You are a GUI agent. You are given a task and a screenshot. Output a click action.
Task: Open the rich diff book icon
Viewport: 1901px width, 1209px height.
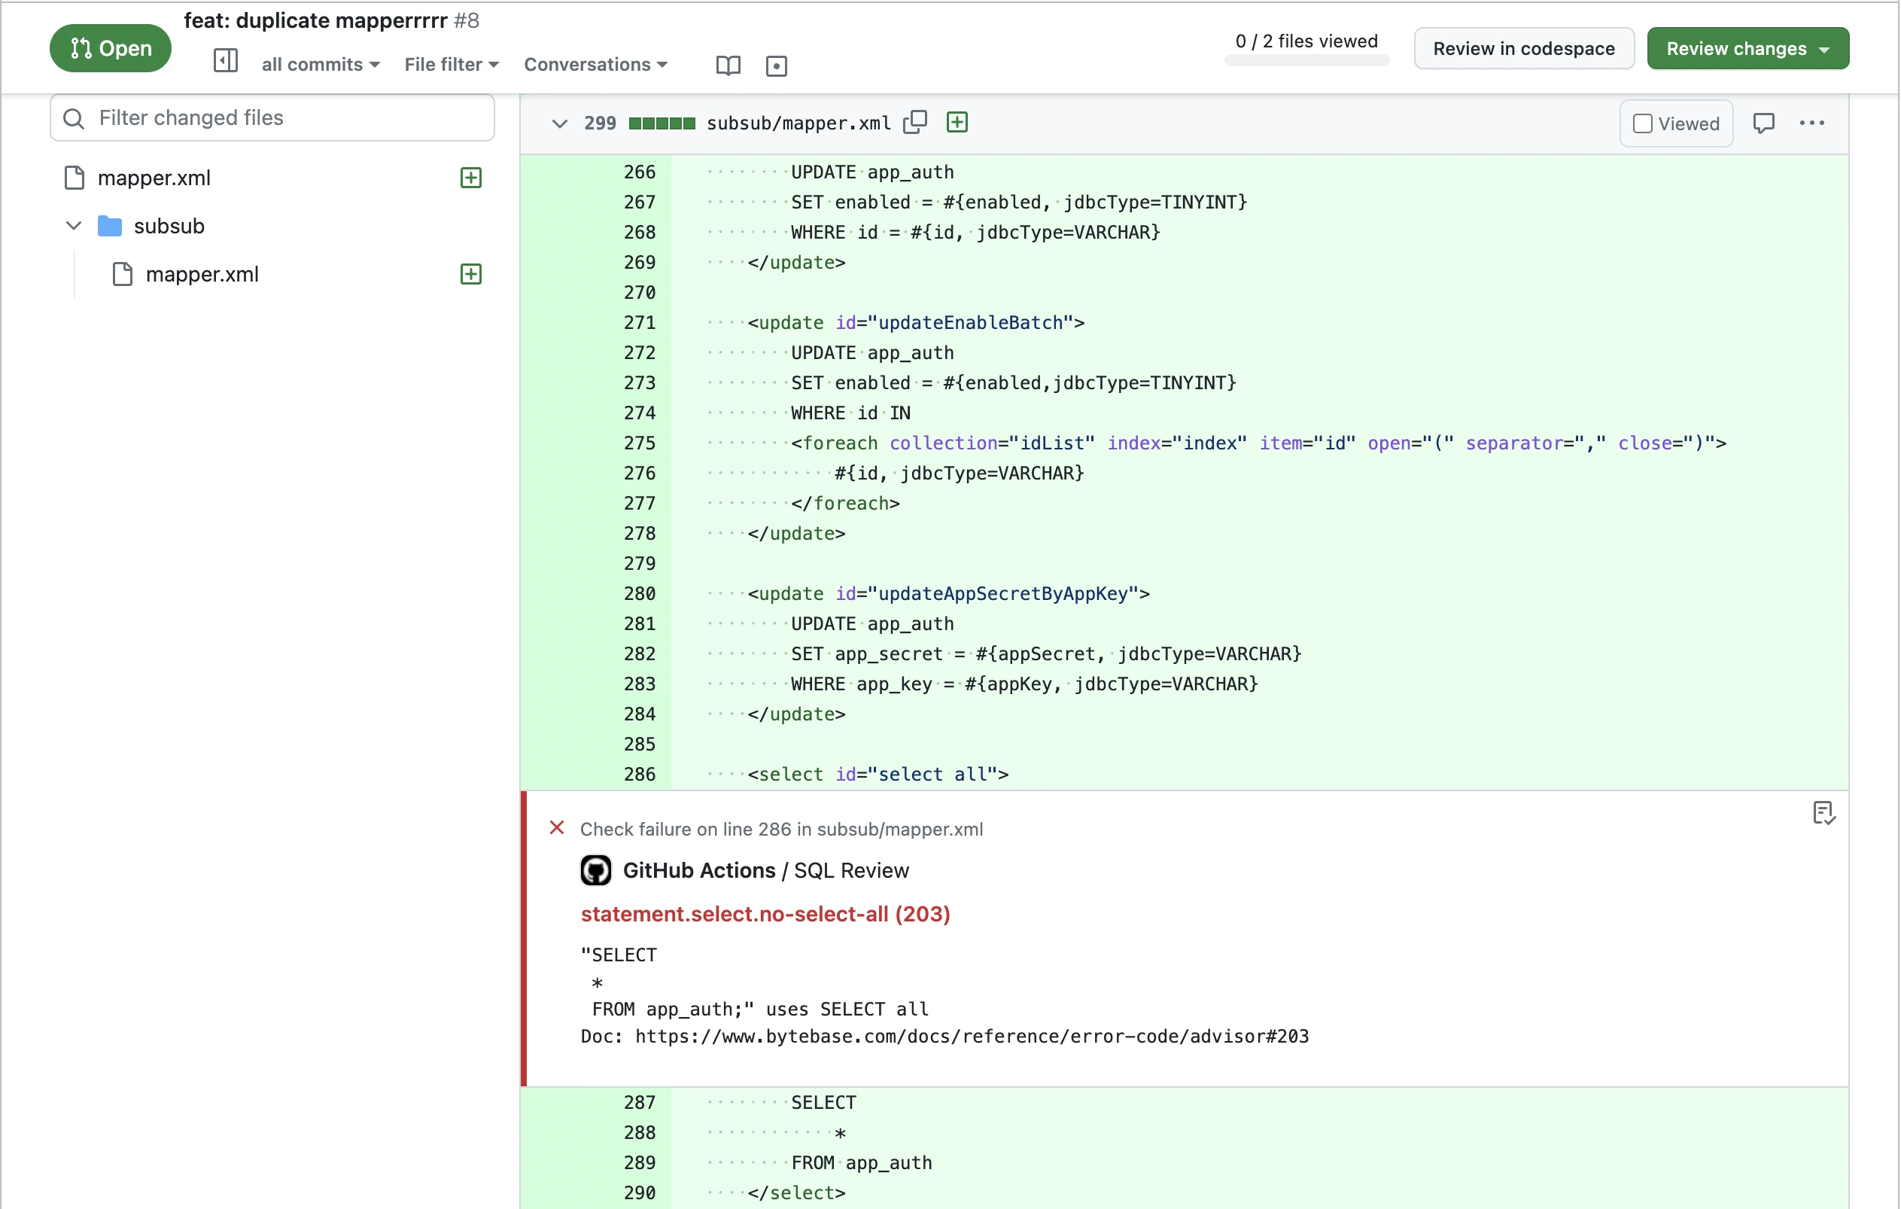click(728, 65)
